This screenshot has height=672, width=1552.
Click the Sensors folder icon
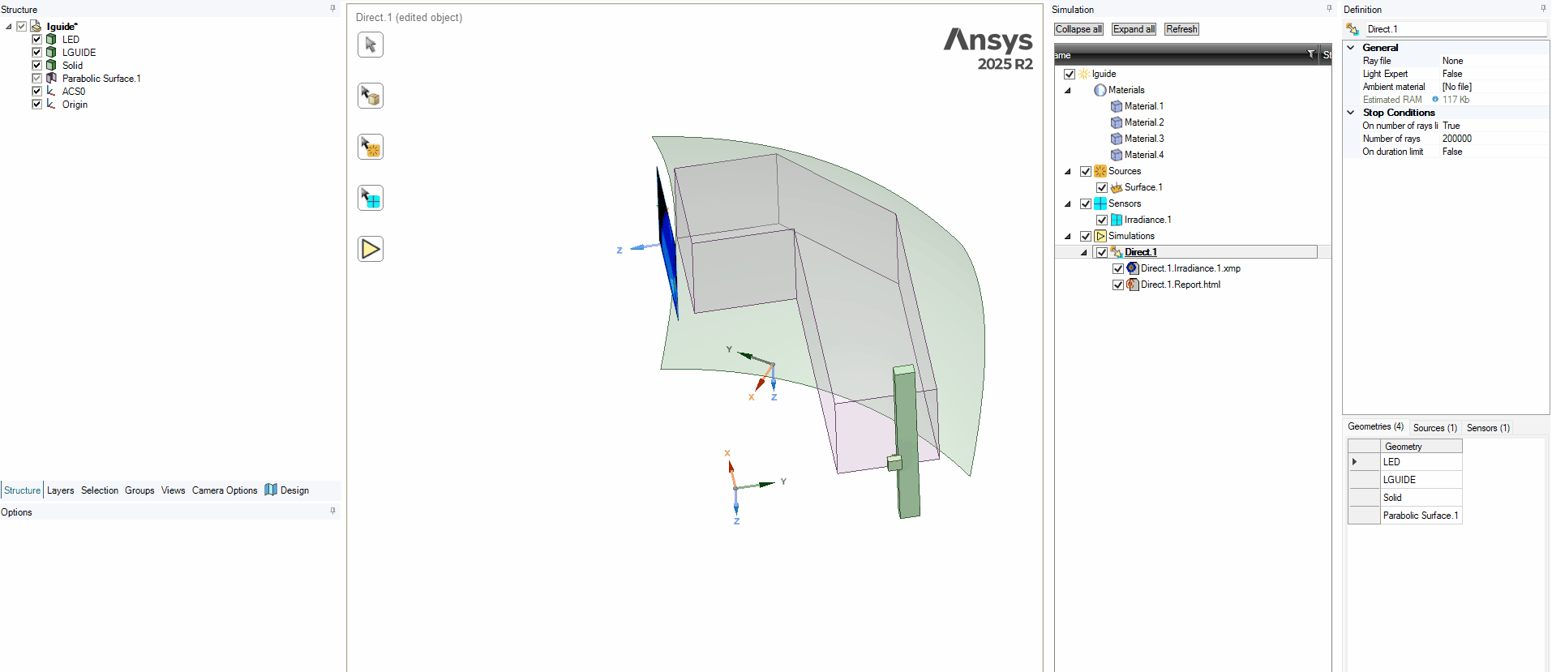pyautogui.click(x=1100, y=203)
